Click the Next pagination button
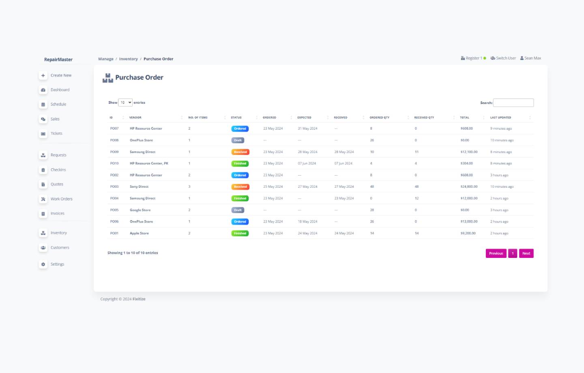 (526, 253)
